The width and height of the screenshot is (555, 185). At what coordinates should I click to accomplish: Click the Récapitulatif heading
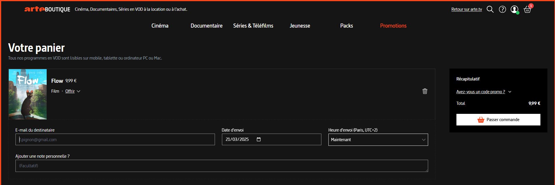[x=468, y=79]
